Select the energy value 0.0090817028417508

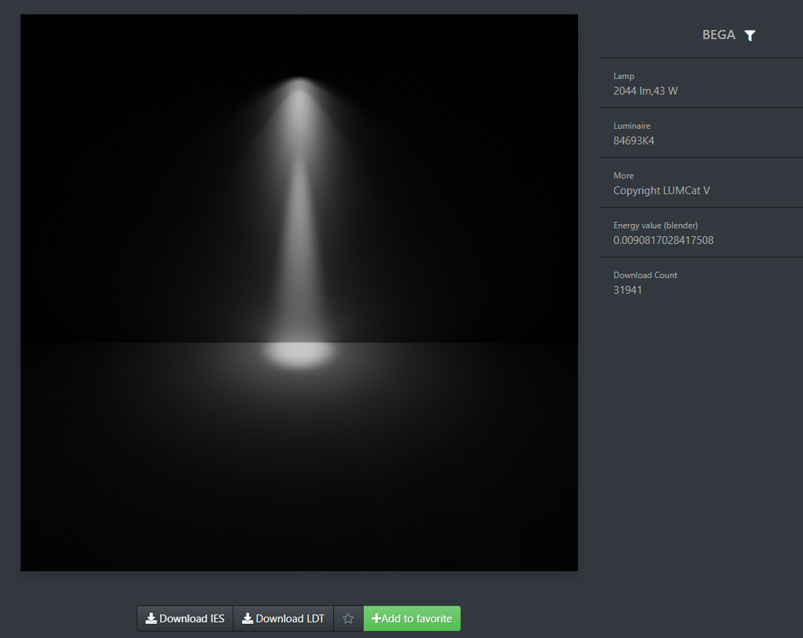tap(663, 240)
